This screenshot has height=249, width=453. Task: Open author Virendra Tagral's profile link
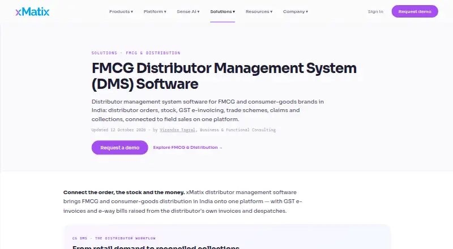coord(177,130)
